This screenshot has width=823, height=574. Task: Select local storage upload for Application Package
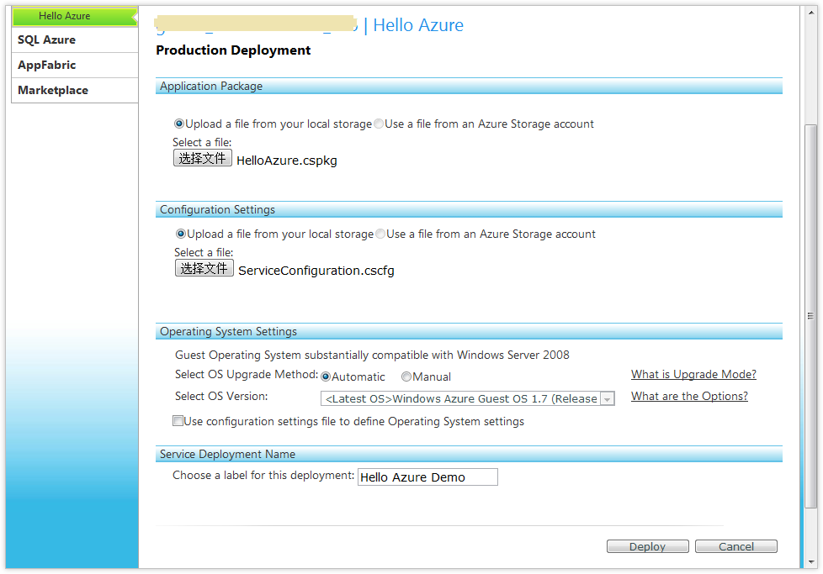(x=178, y=124)
